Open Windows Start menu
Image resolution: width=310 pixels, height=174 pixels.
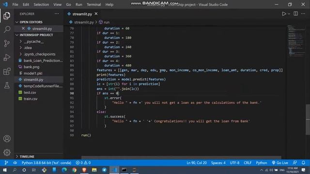[5, 170]
